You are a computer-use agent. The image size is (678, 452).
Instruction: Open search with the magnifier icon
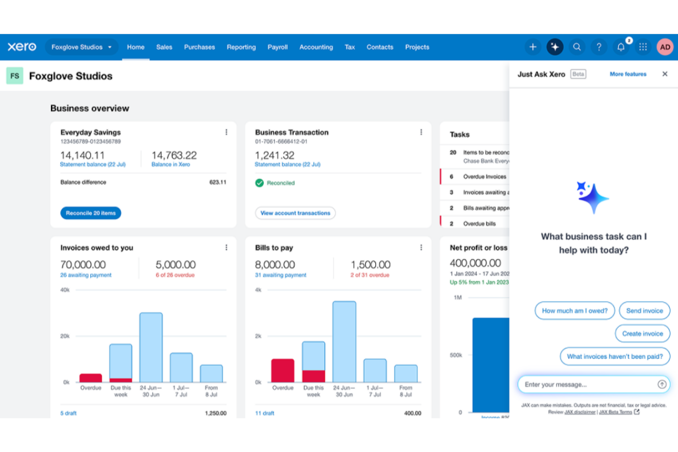click(x=577, y=47)
